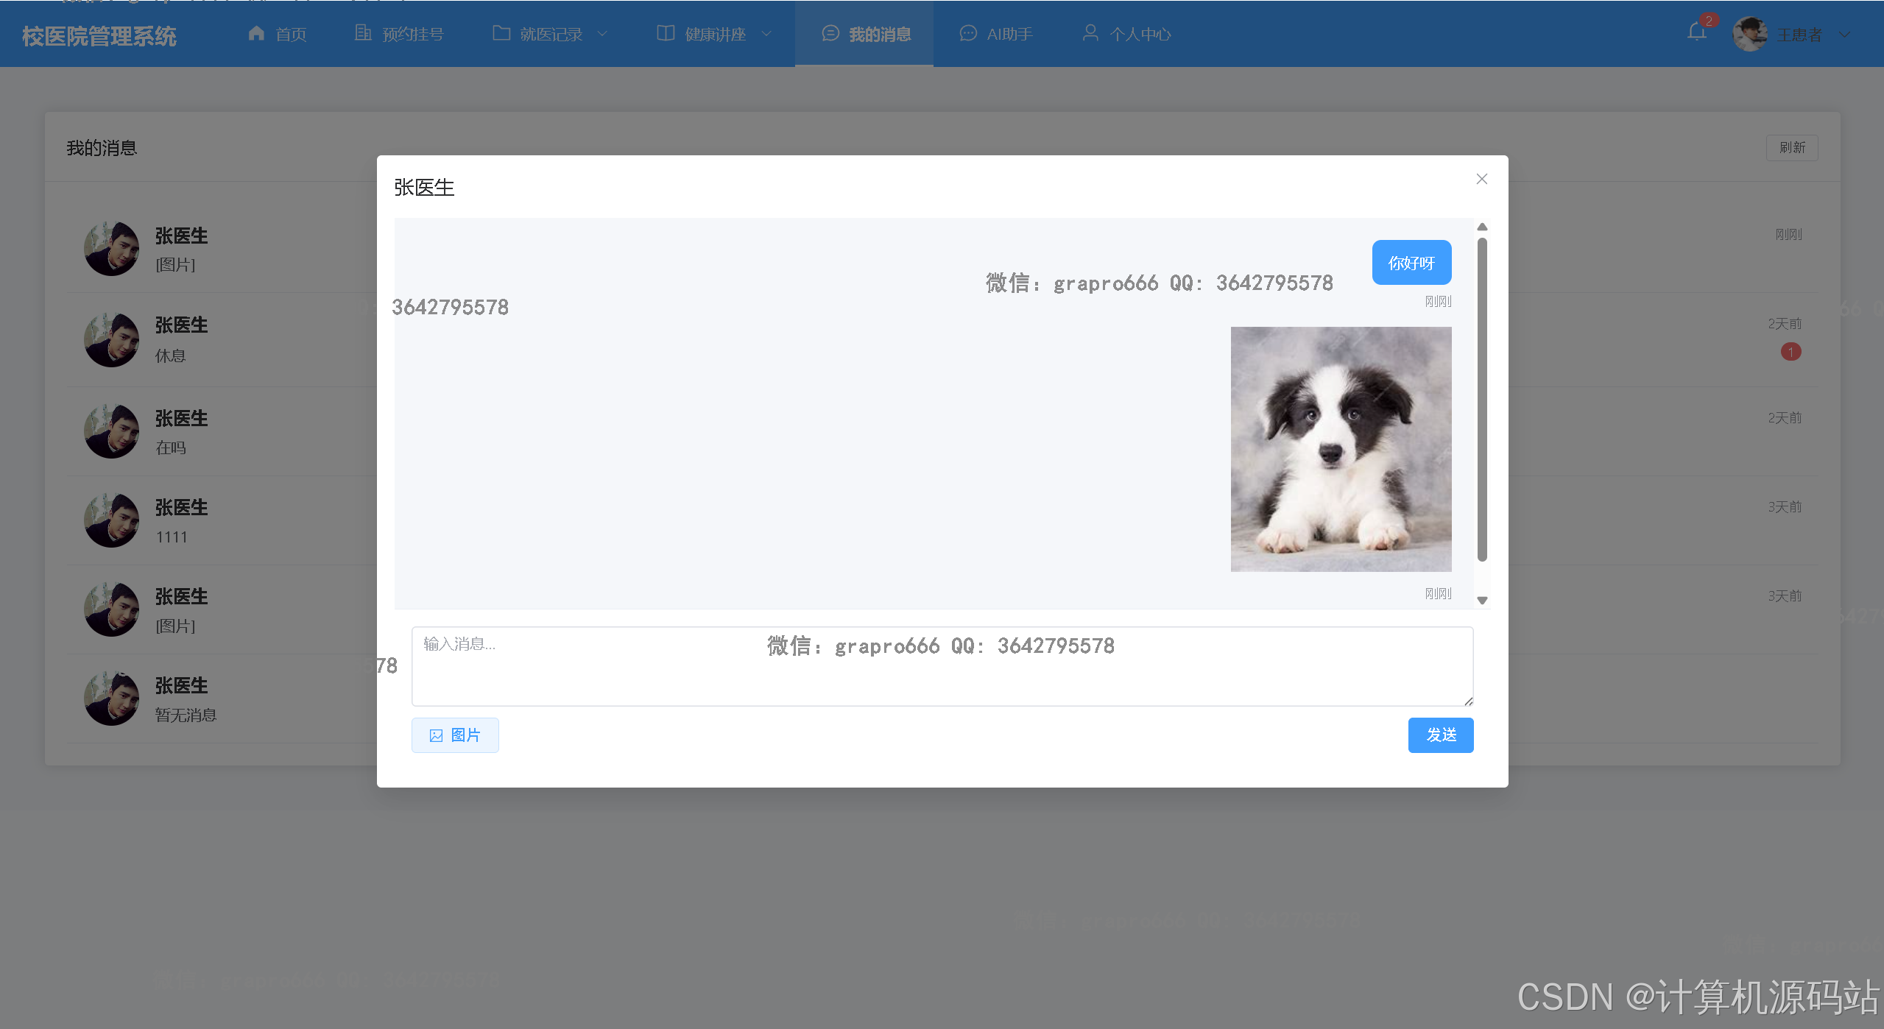Click the chat scrollbar up arrow
Viewport: 1884px width, 1029px height.
(1483, 227)
